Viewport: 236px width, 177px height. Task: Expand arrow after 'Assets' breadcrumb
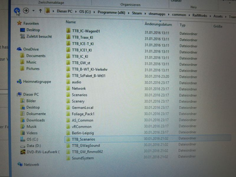pyautogui.click(x=226, y=17)
